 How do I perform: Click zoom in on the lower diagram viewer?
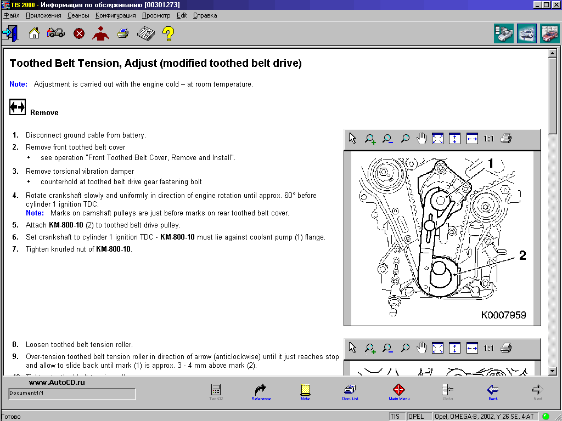point(370,348)
